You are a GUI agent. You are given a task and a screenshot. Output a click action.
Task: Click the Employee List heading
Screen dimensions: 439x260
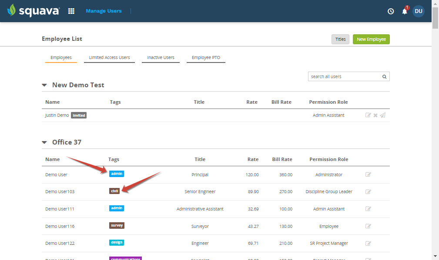[x=62, y=39]
